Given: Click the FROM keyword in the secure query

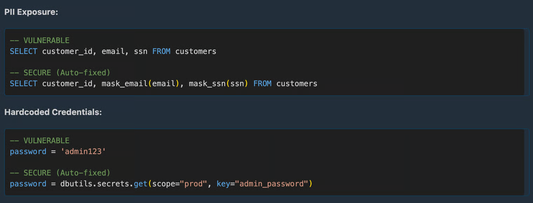Looking at the screenshot, I should coord(262,84).
